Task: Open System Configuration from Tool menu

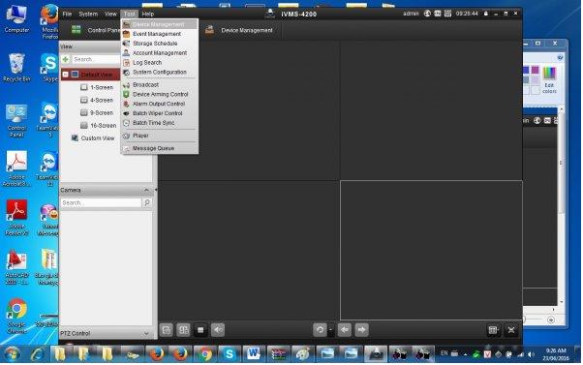Action: pos(159,72)
